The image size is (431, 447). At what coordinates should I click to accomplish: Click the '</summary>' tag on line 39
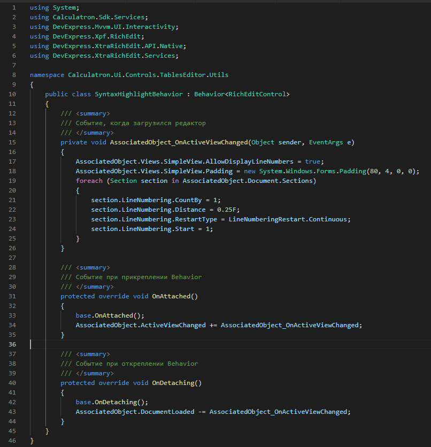95,373
